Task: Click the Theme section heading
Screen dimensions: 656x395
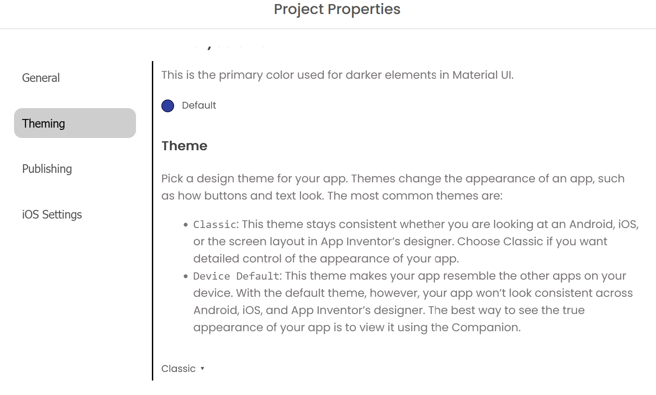Action: click(x=185, y=146)
